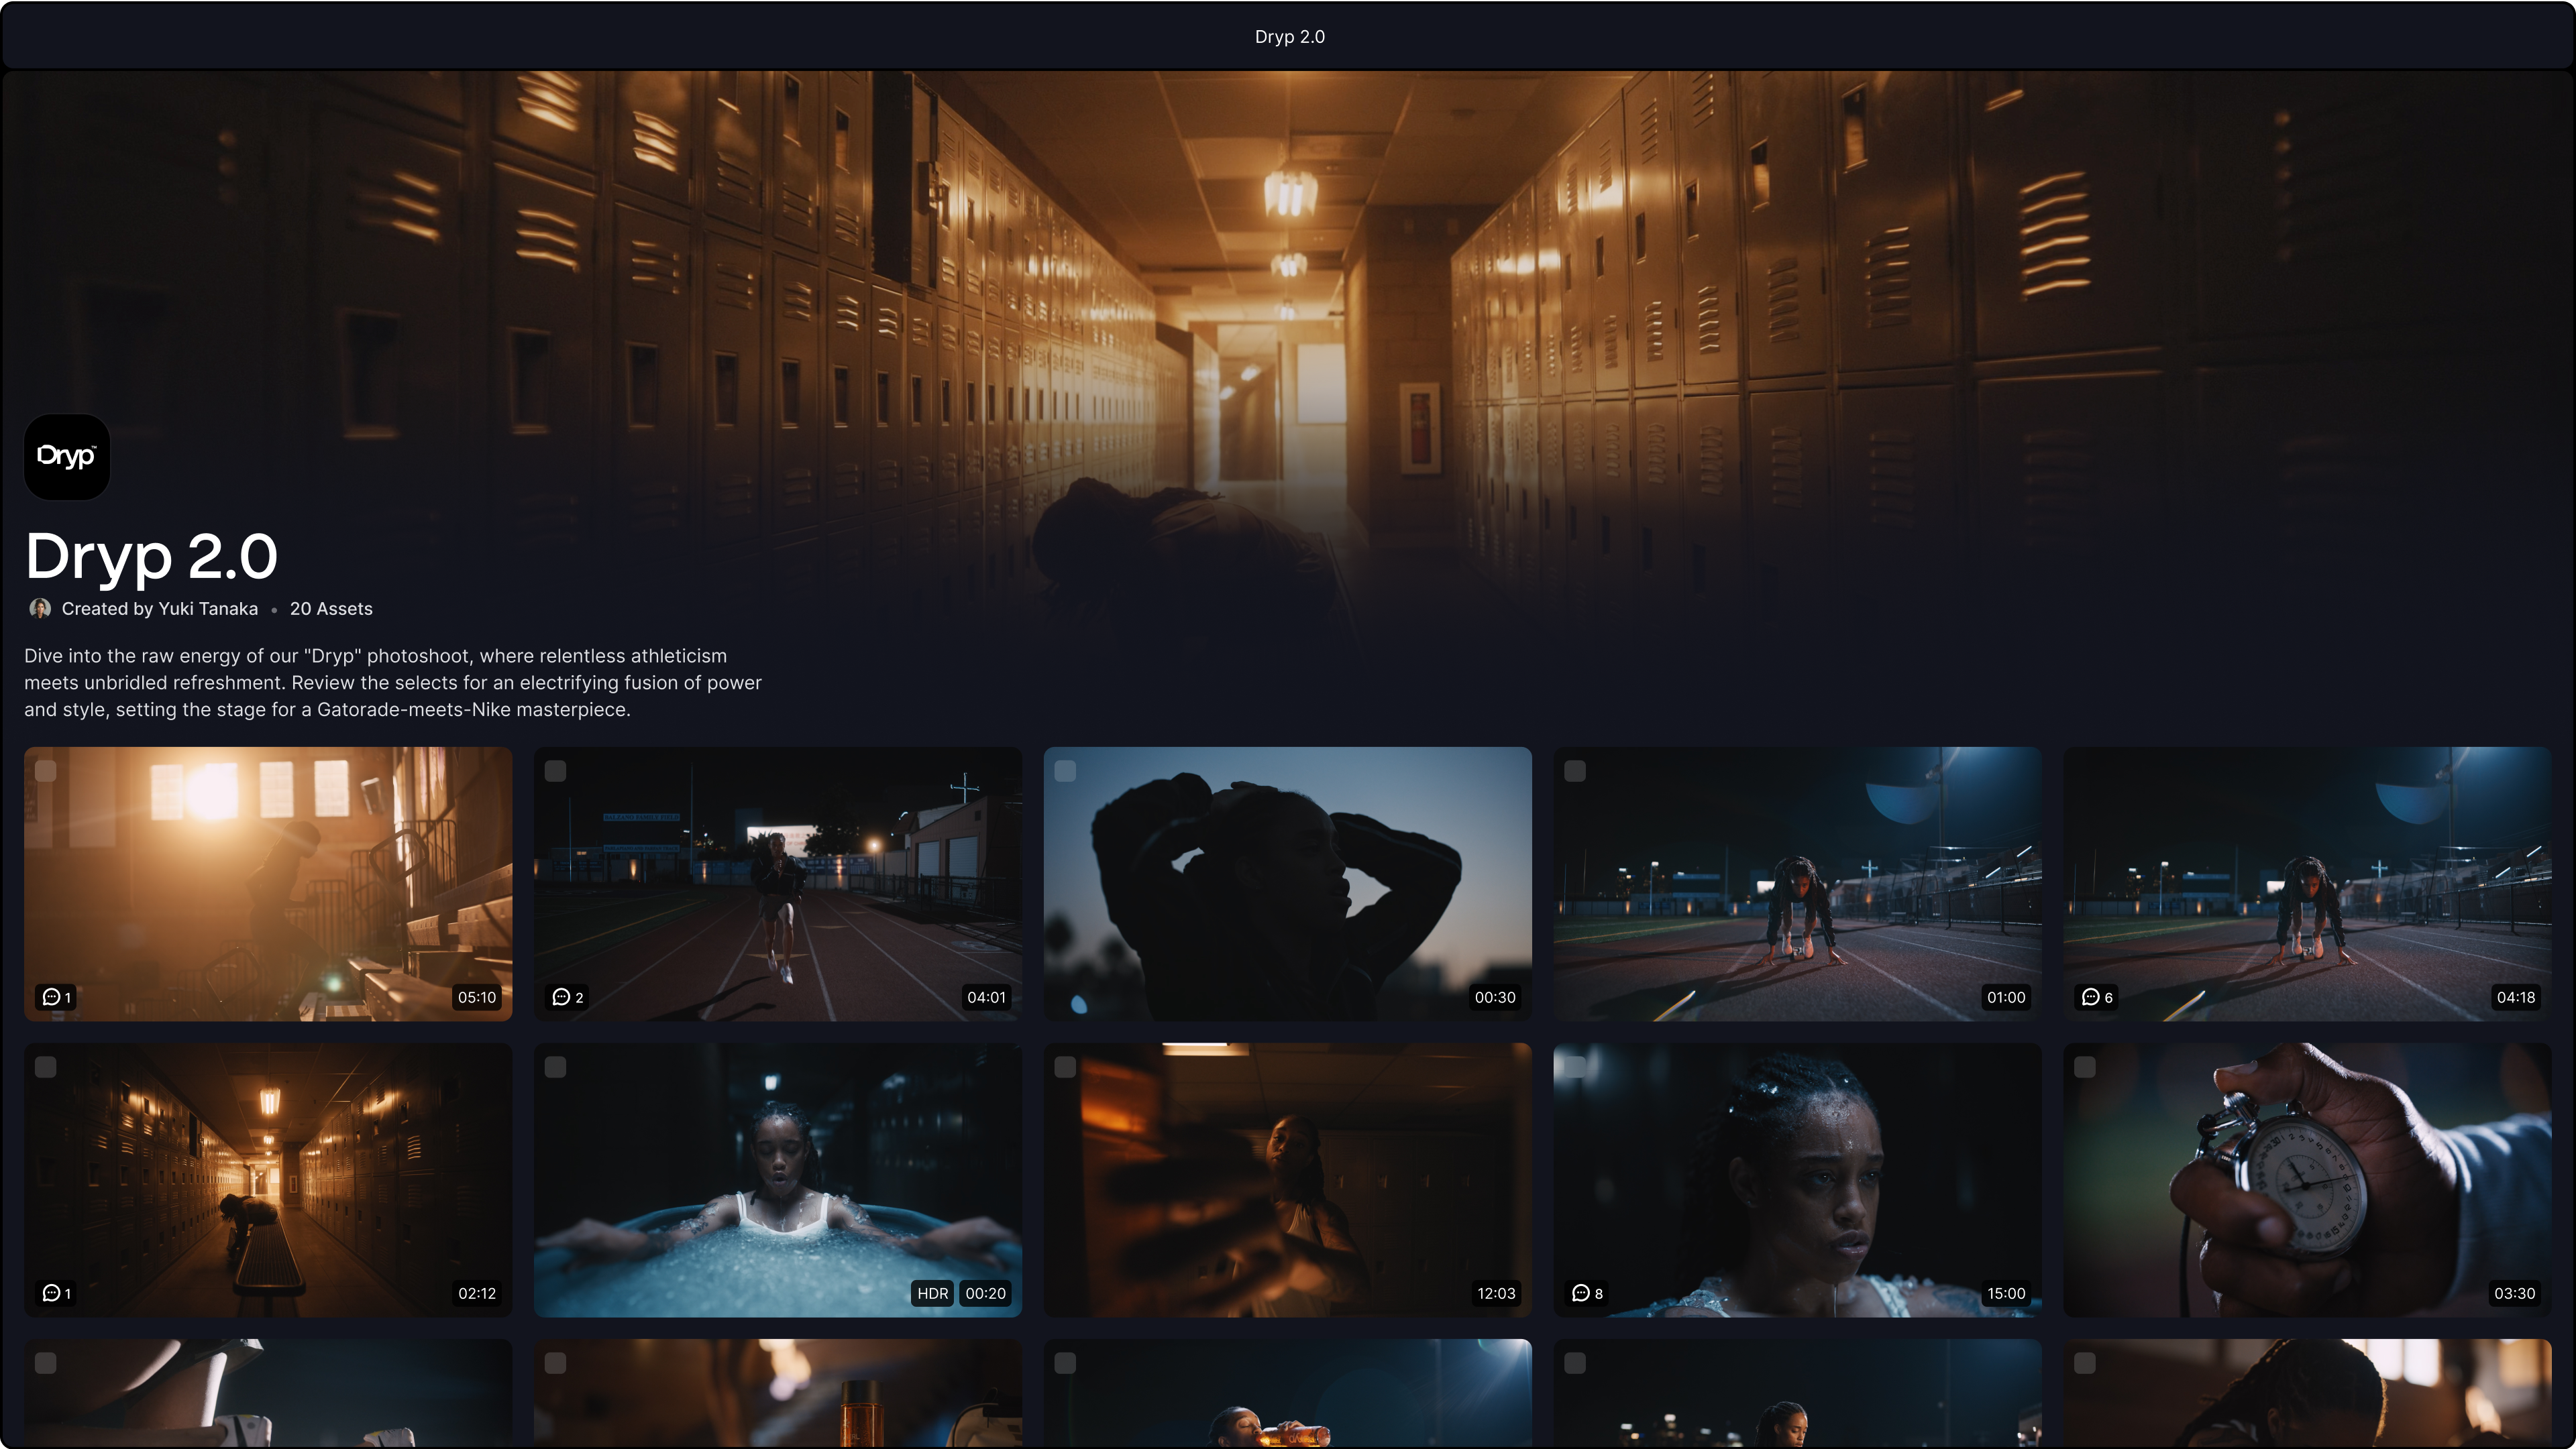The width and height of the screenshot is (2576, 1449).
Task: Open the blurred dark locker 12:03 thumbnail
Action: coord(1288,1180)
